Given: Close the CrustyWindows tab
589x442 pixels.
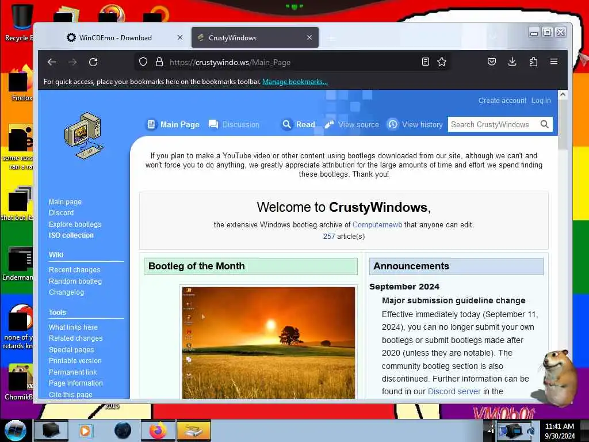Looking at the screenshot, I should coord(309,37).
